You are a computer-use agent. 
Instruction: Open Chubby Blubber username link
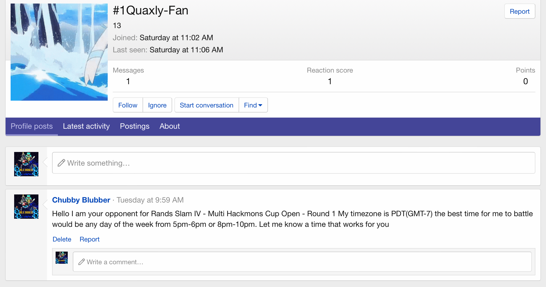click(81, 200)
